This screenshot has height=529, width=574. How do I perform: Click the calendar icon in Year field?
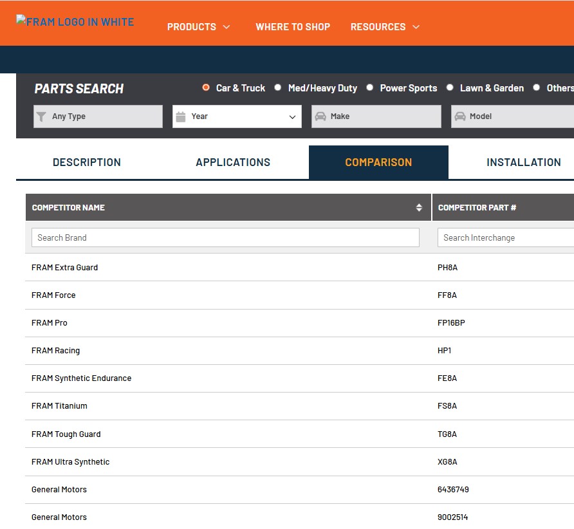click(180, 116)
